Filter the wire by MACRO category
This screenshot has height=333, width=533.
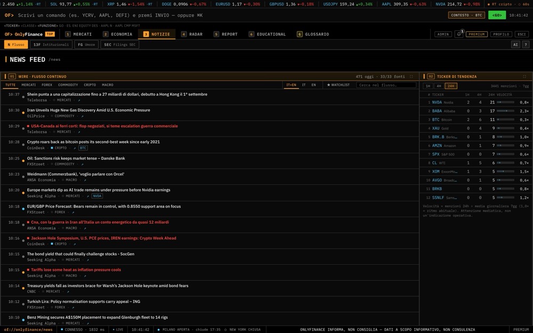[x=108, y=85]
